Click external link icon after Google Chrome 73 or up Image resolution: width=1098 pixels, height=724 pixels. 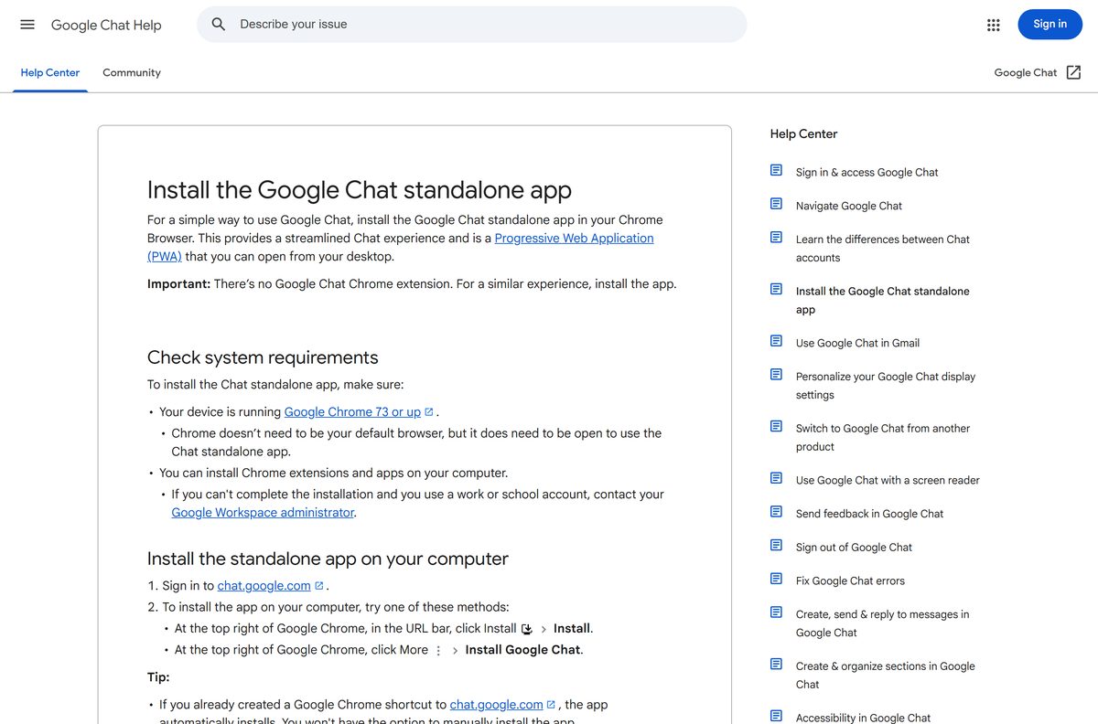(x=429, y=412)
